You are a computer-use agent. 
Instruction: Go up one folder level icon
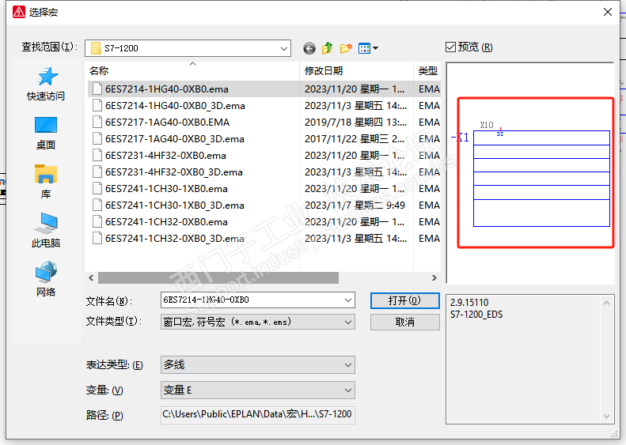pos(328,48)
